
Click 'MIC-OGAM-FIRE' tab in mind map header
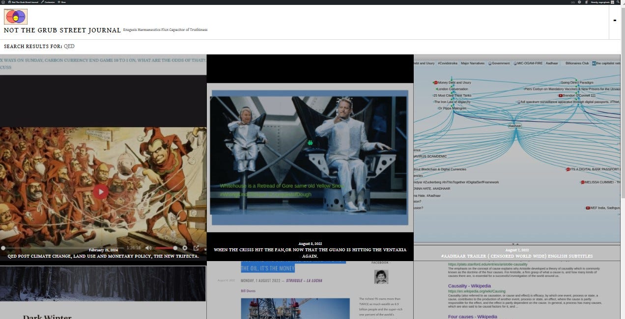(x=528, y=63)
